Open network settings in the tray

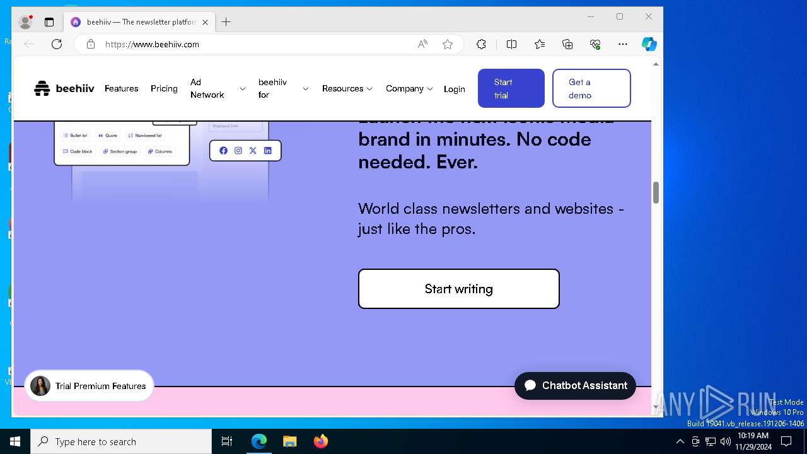[x=711, y=441]
